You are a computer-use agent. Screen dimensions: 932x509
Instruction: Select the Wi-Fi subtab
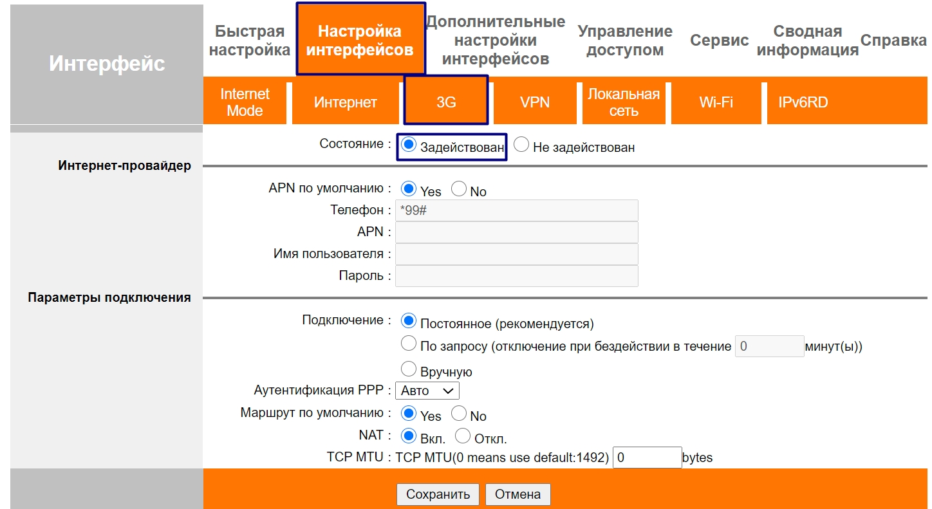(716, 102)
